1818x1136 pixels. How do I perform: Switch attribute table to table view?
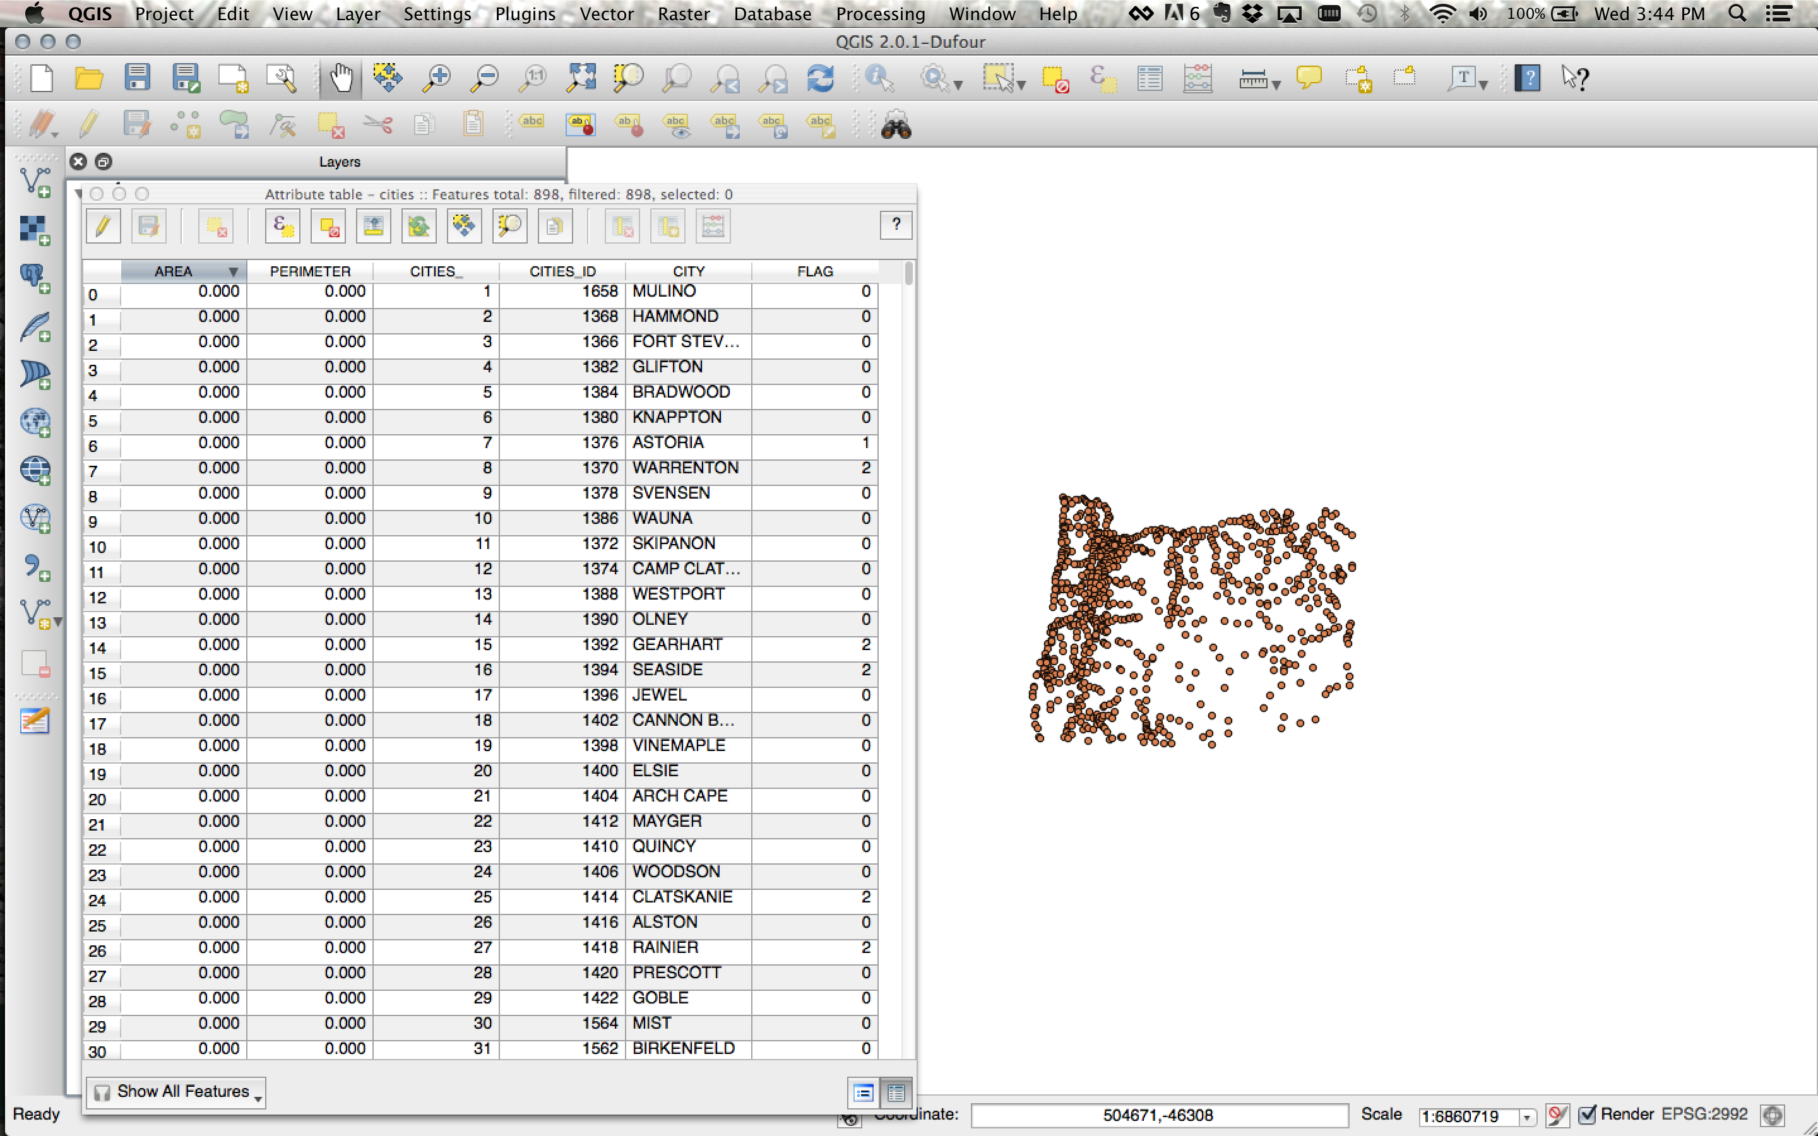pyautogui.click(x=896, y=1092)
